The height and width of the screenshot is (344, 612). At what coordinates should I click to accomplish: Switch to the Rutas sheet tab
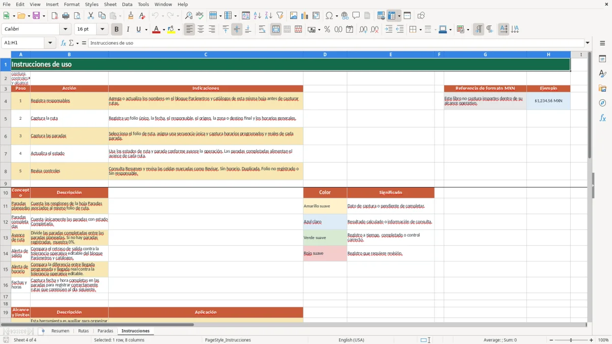click(83, 331)
